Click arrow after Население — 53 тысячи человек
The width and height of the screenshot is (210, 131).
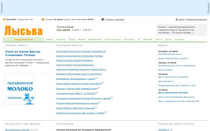(x=193, y=33)
